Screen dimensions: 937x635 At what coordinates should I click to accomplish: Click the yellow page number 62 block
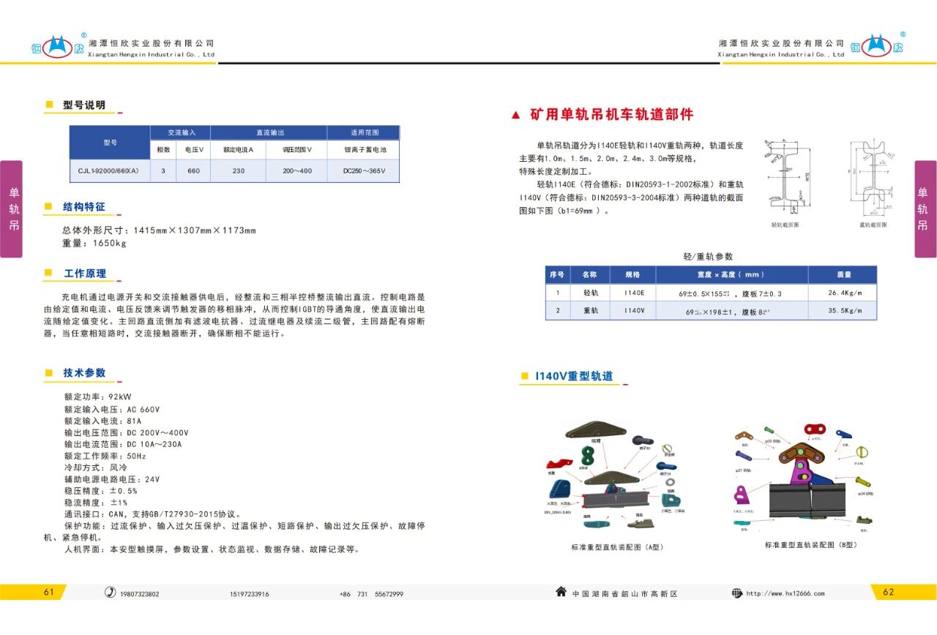click(x=903, y=592)
